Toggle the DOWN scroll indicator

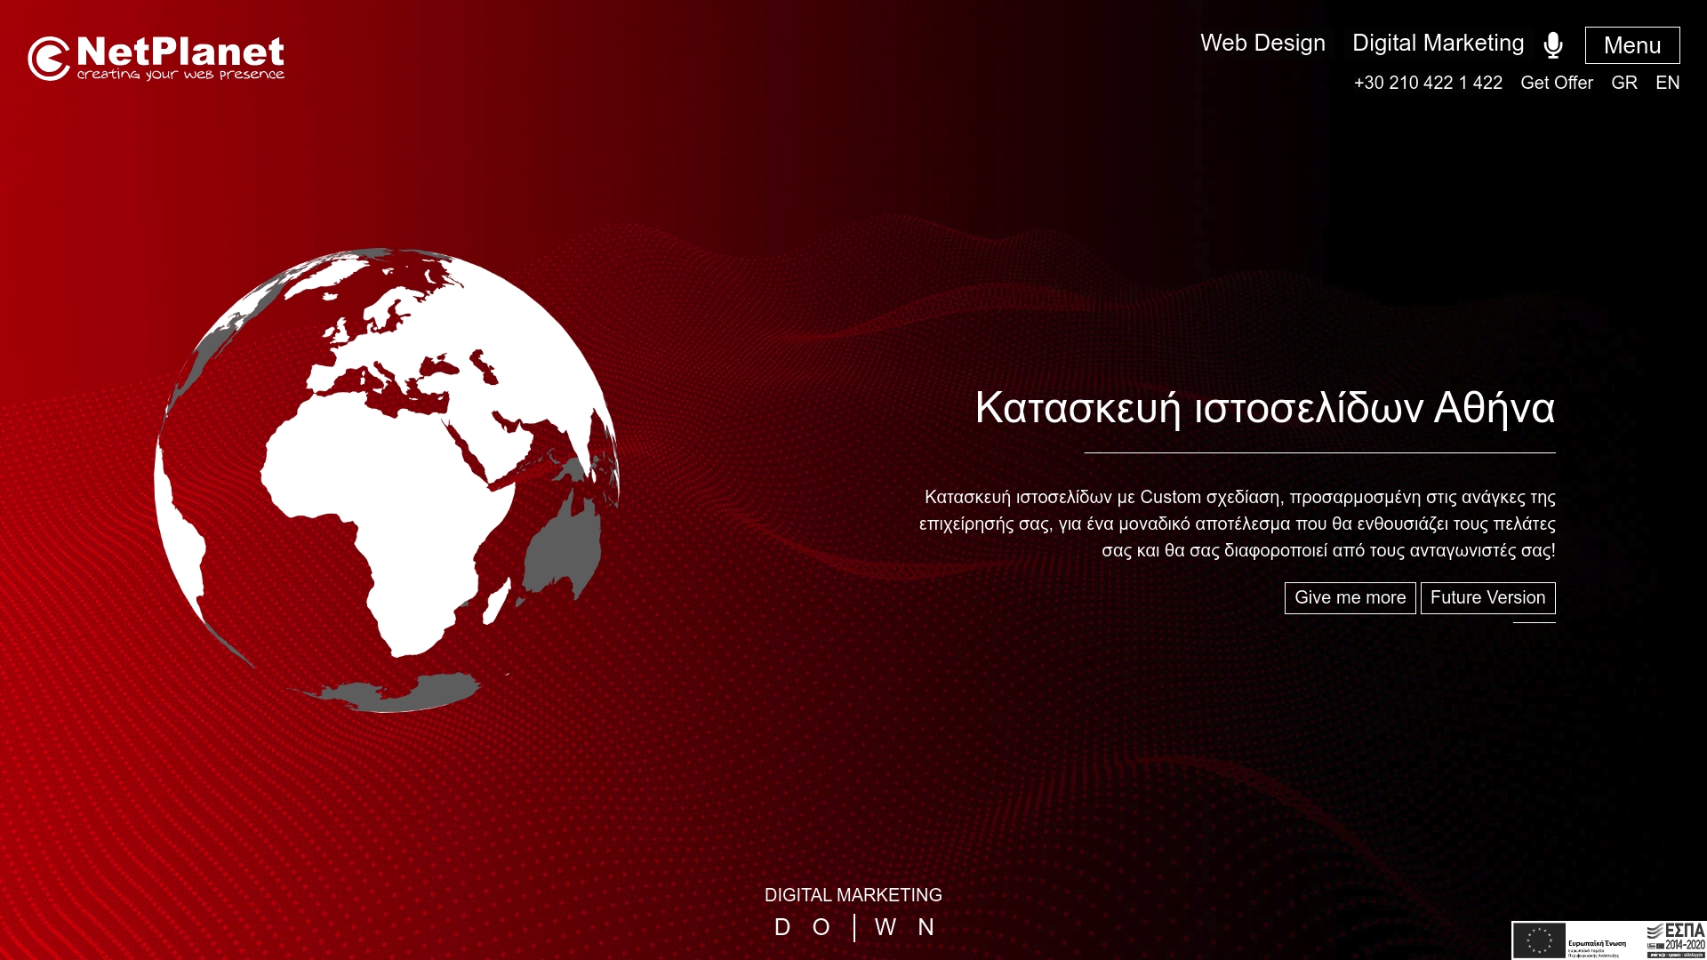853,927
